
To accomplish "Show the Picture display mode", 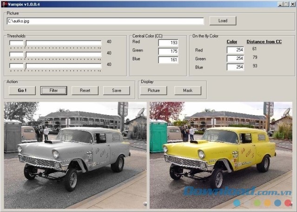I will tap(153, 90).
